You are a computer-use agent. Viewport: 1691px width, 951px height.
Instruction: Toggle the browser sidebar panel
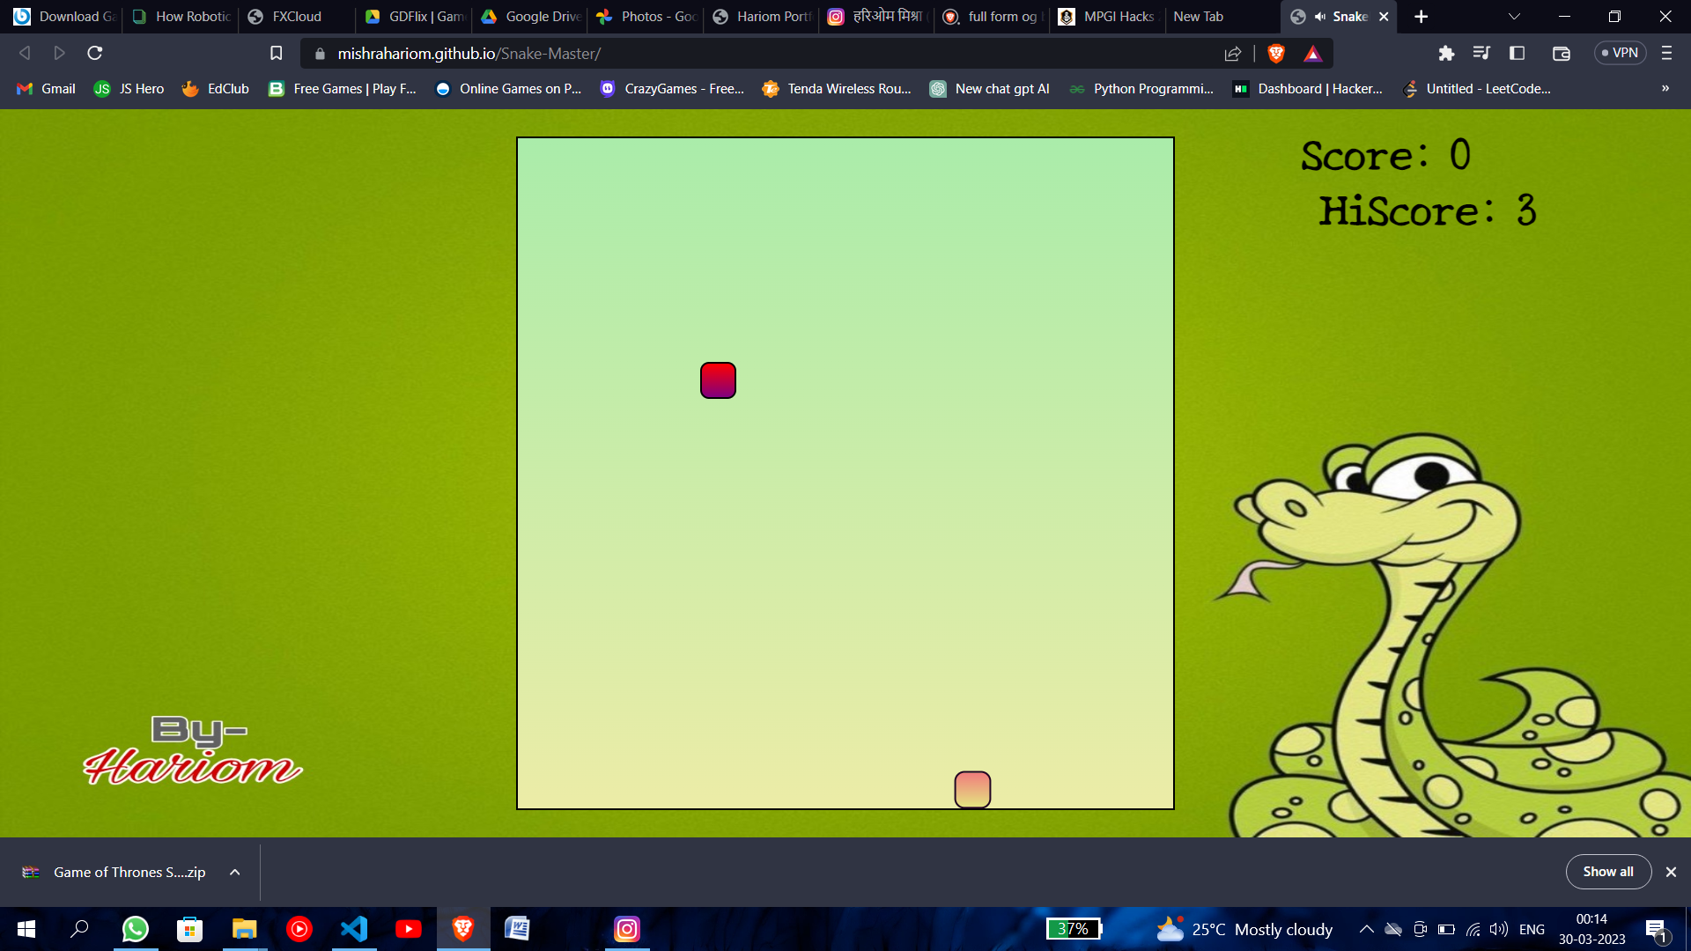coord(1517,54)
